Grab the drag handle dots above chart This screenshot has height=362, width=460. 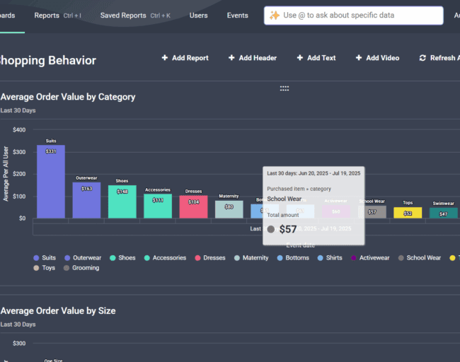tap(284, 88)
